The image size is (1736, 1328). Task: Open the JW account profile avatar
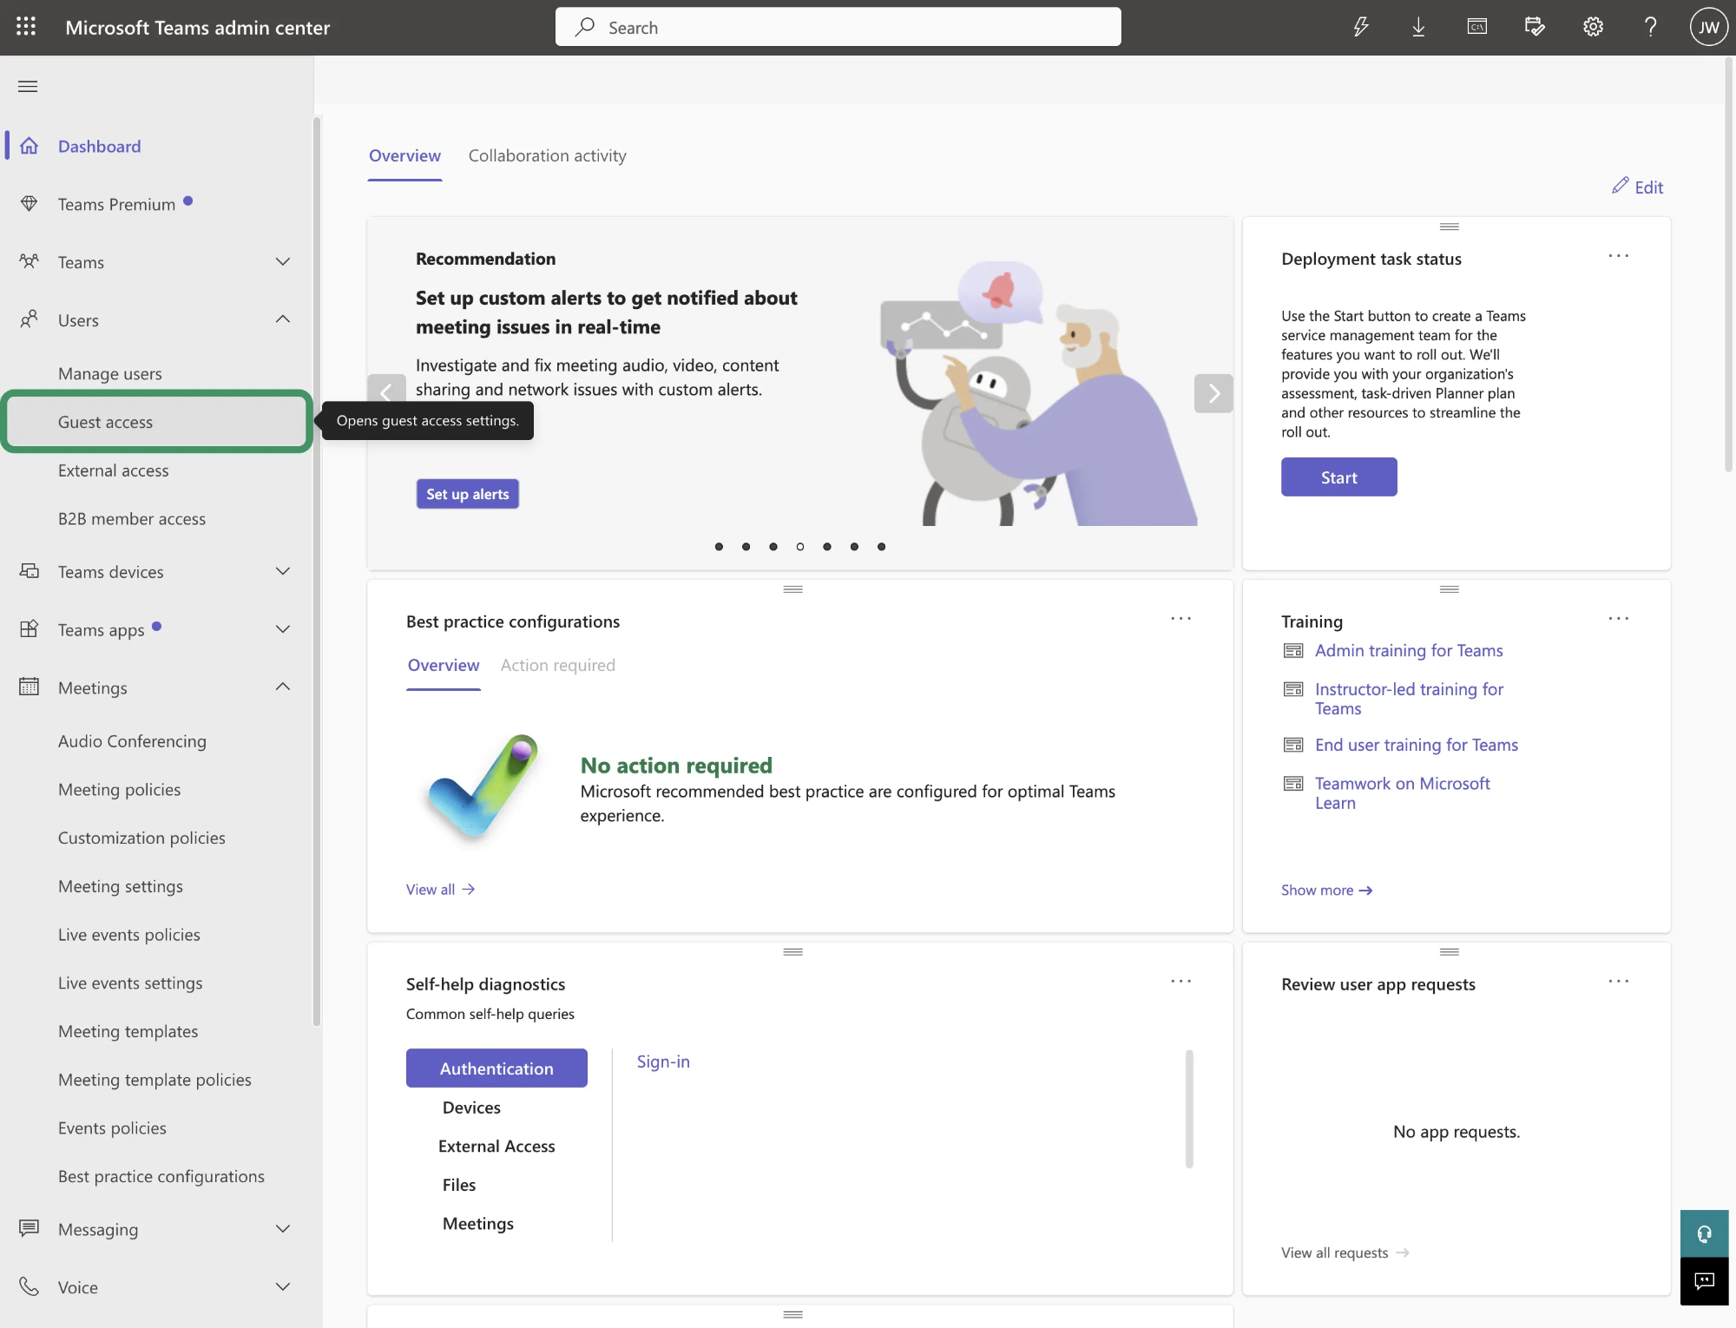click(x=1708, y=27)
